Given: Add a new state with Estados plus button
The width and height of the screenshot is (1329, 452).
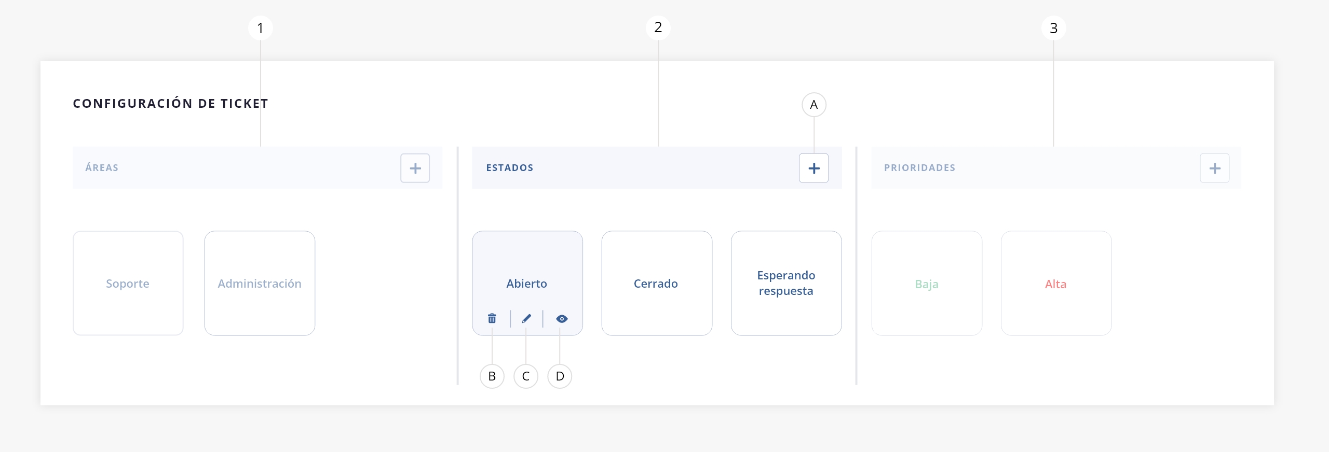Looking at the screenshot, I should 814,168.
